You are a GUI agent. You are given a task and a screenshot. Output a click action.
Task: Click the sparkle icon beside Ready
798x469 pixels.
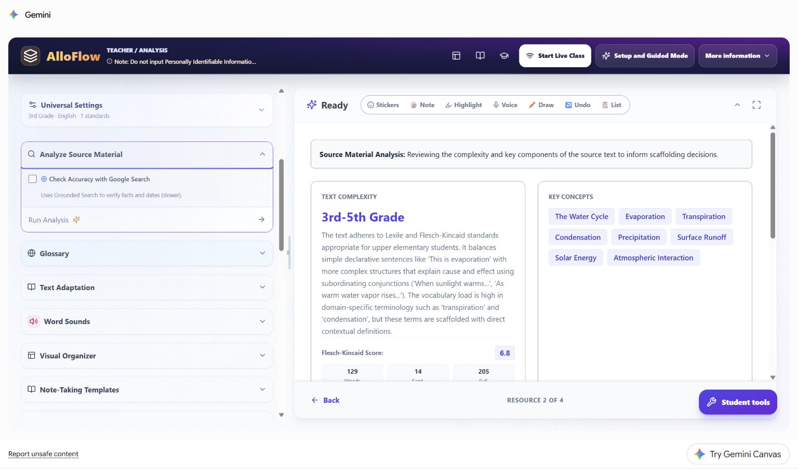(312, 105)
